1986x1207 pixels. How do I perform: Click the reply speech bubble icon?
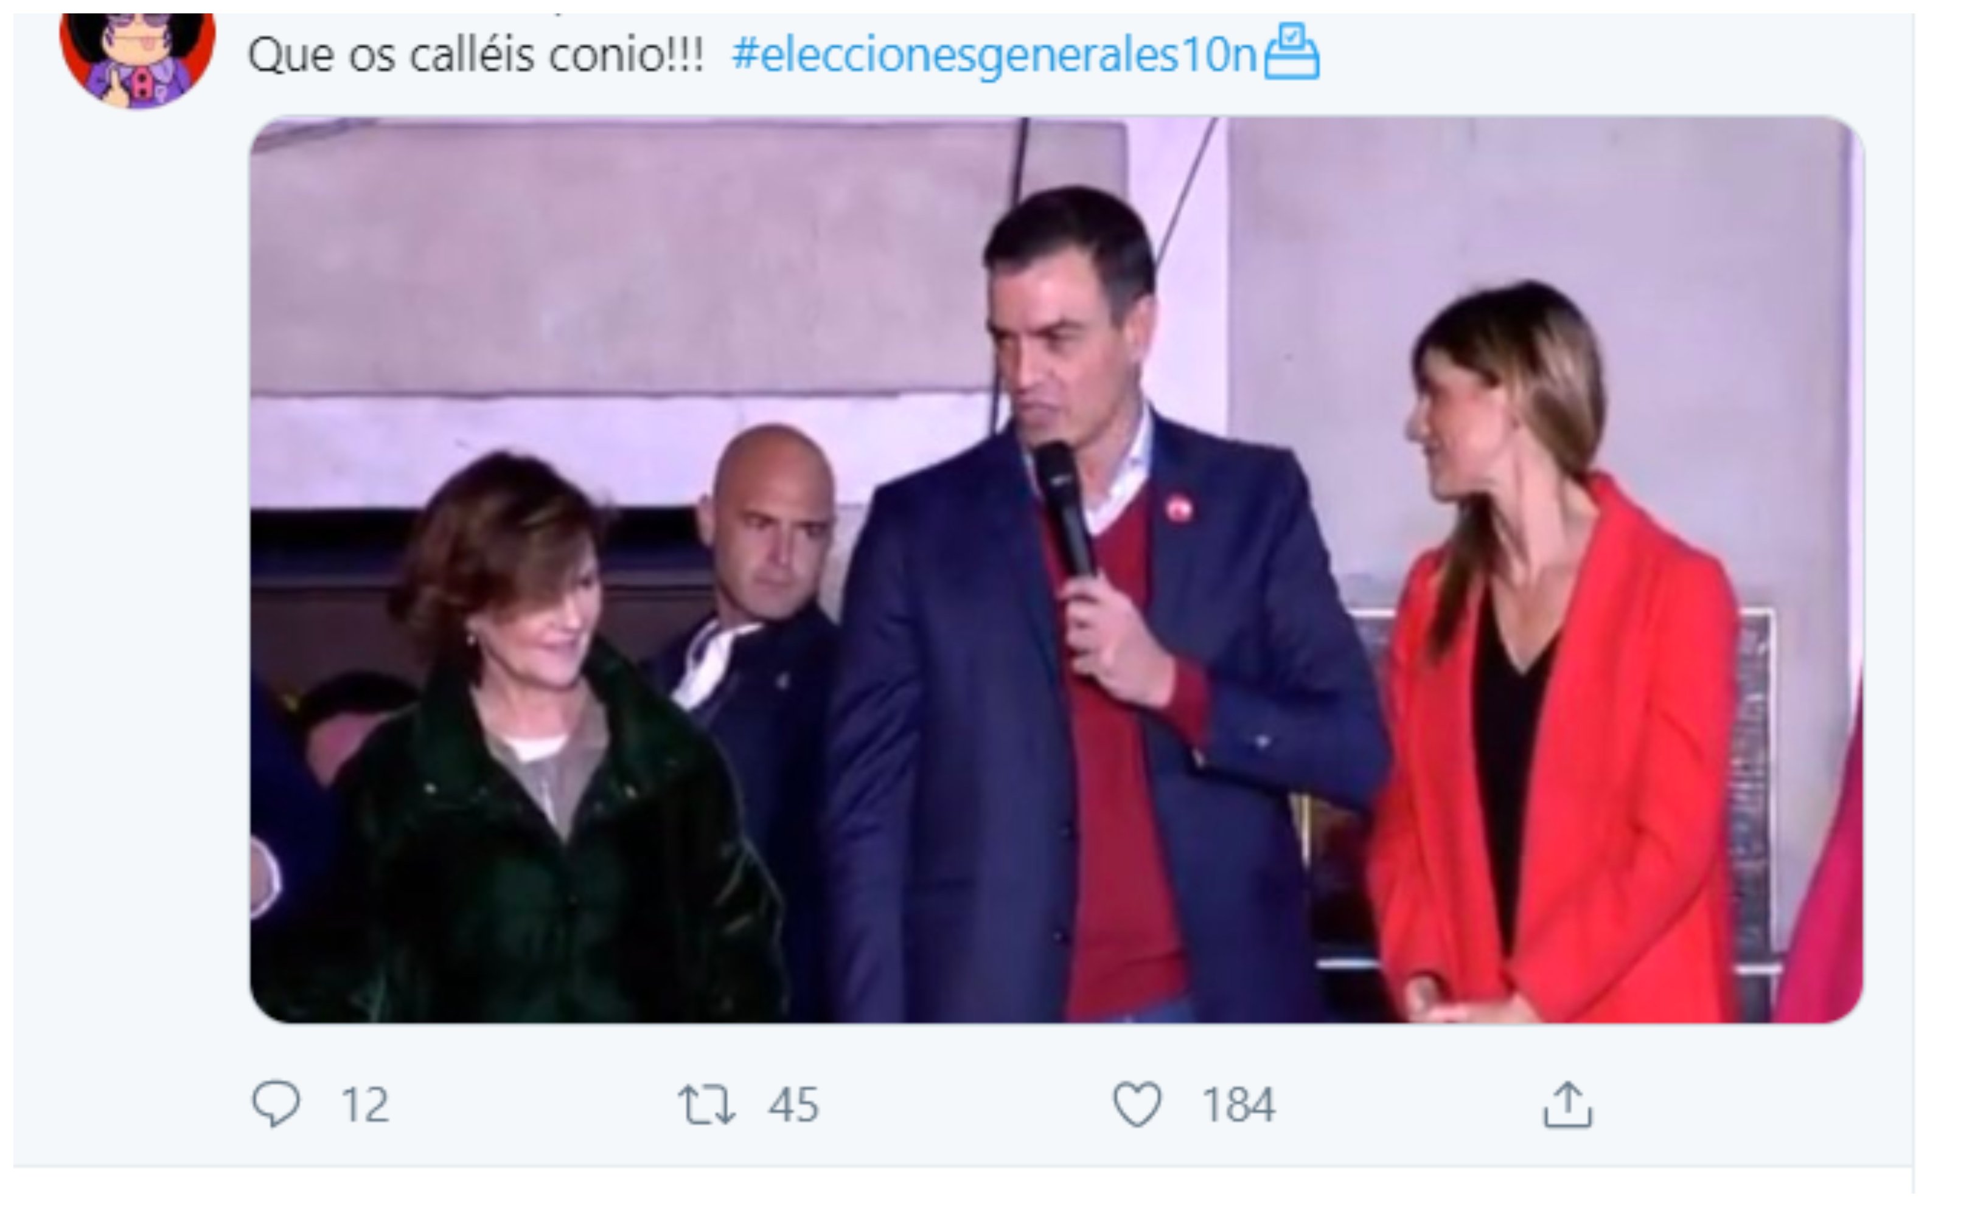coord(276,1103)
